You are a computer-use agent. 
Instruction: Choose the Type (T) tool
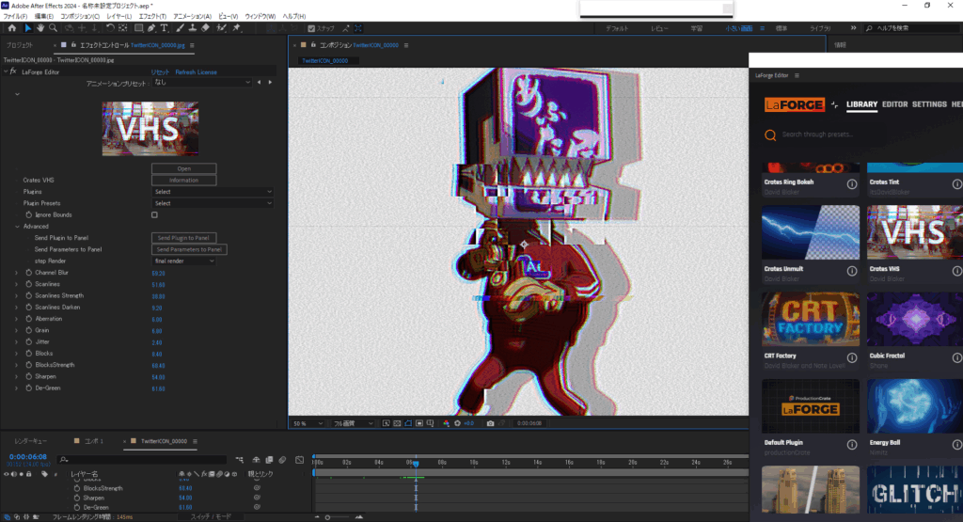(165, 28)
